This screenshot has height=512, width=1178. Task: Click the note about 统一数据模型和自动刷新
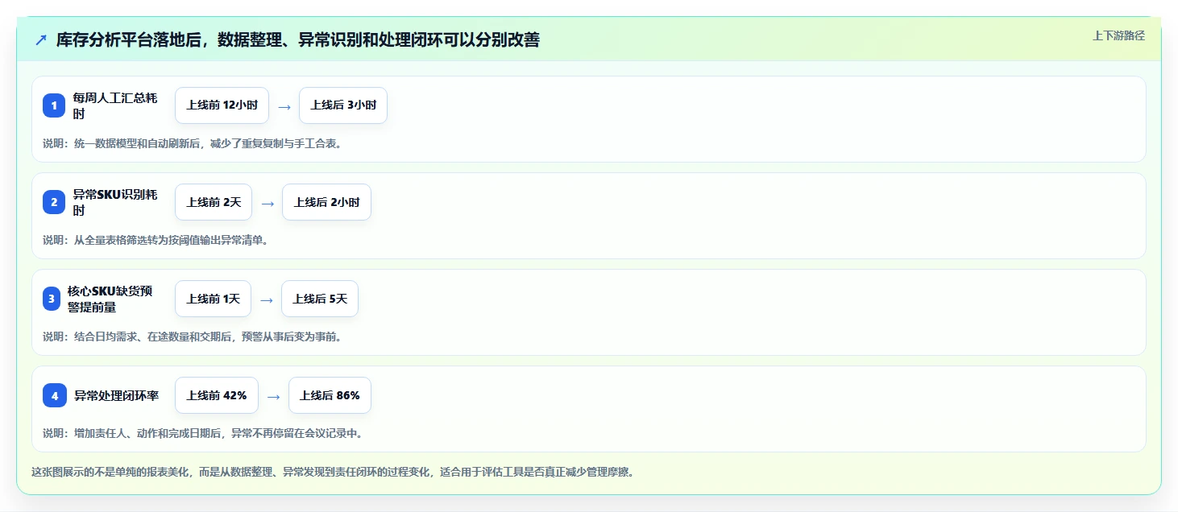193,143
